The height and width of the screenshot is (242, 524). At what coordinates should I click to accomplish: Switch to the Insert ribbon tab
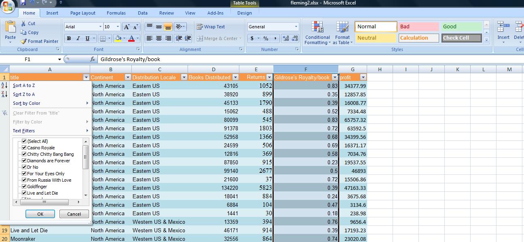pos(52,13)
